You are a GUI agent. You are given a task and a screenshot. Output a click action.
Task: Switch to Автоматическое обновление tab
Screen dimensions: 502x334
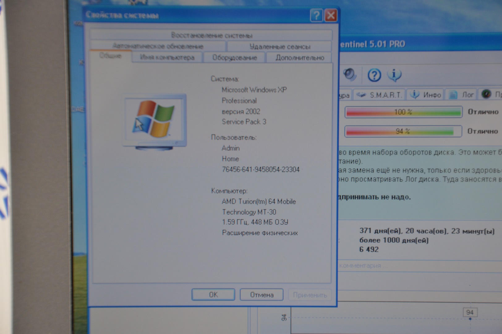tap(158, 46)
